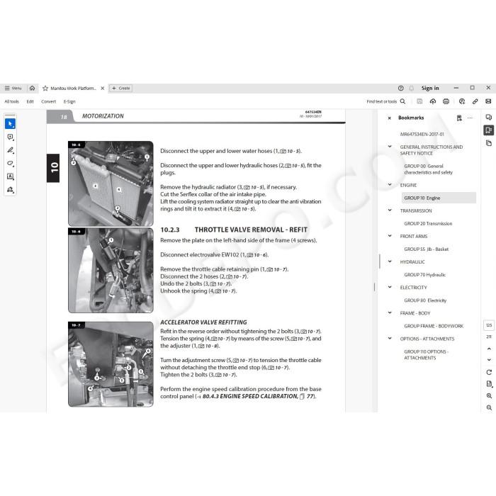This screenshot has height=496, width=496.
Task: Click the 10.2.3 THROTTLE VALVE REMOVAL heading
Action: click(x=234, y=230)
